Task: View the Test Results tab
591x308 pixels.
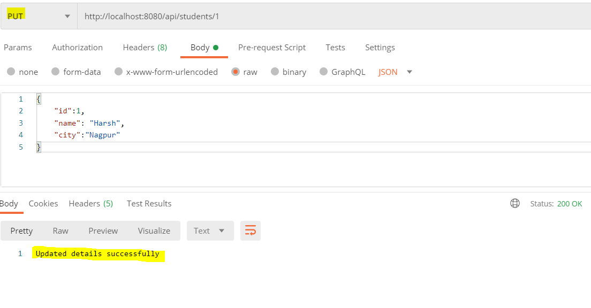Action: click(149, 203)
